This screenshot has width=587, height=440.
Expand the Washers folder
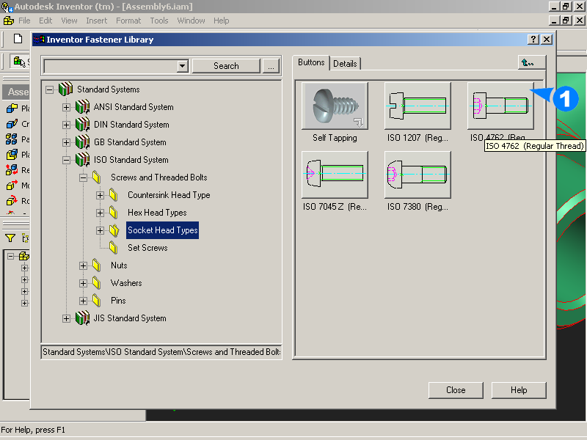(83, 283)
